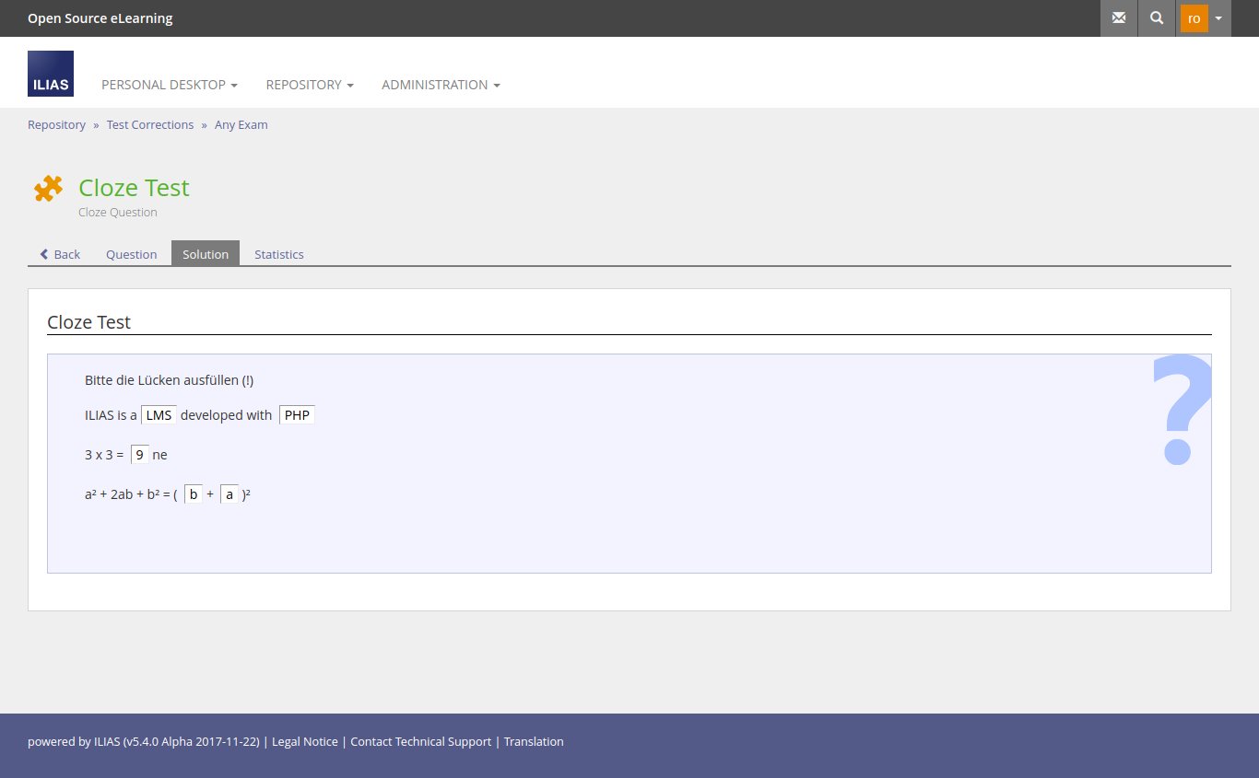This screenshot has height=778, width=1259.
Task: Open the Statistics tab
Action: click(278, 254)
